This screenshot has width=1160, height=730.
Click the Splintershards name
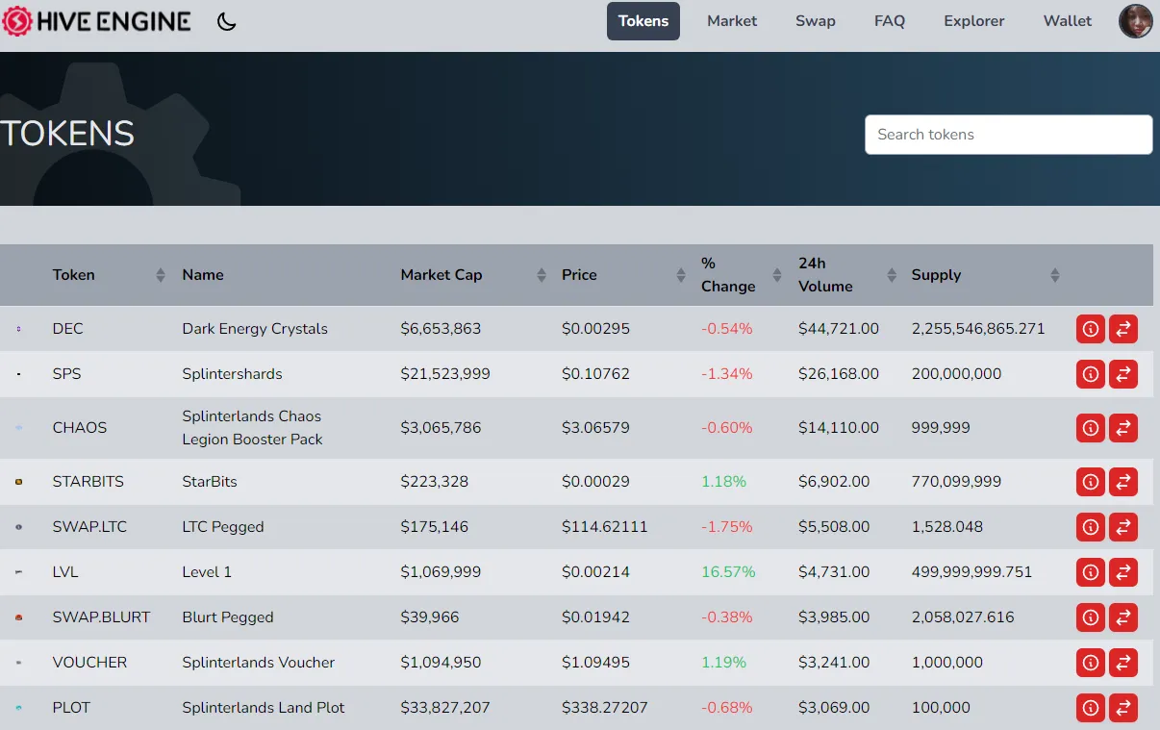pyautogui.click(x=233, y=374)
